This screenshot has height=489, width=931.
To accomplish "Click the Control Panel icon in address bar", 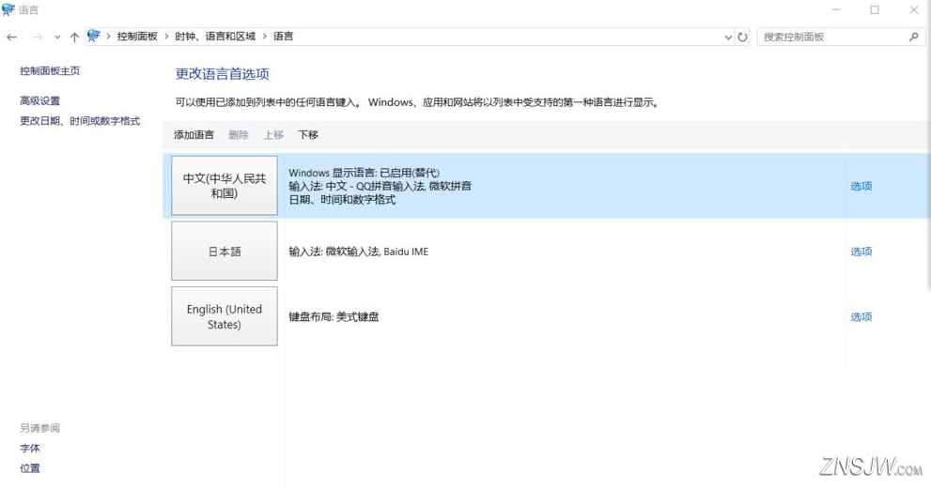I will click(x=94, y=37).
